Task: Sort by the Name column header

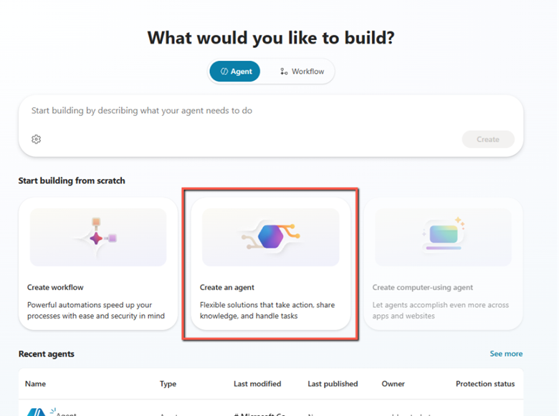Action: coord(35,384)
